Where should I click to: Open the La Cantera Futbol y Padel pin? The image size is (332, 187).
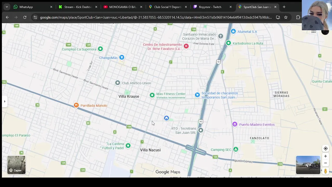point(128,146)
